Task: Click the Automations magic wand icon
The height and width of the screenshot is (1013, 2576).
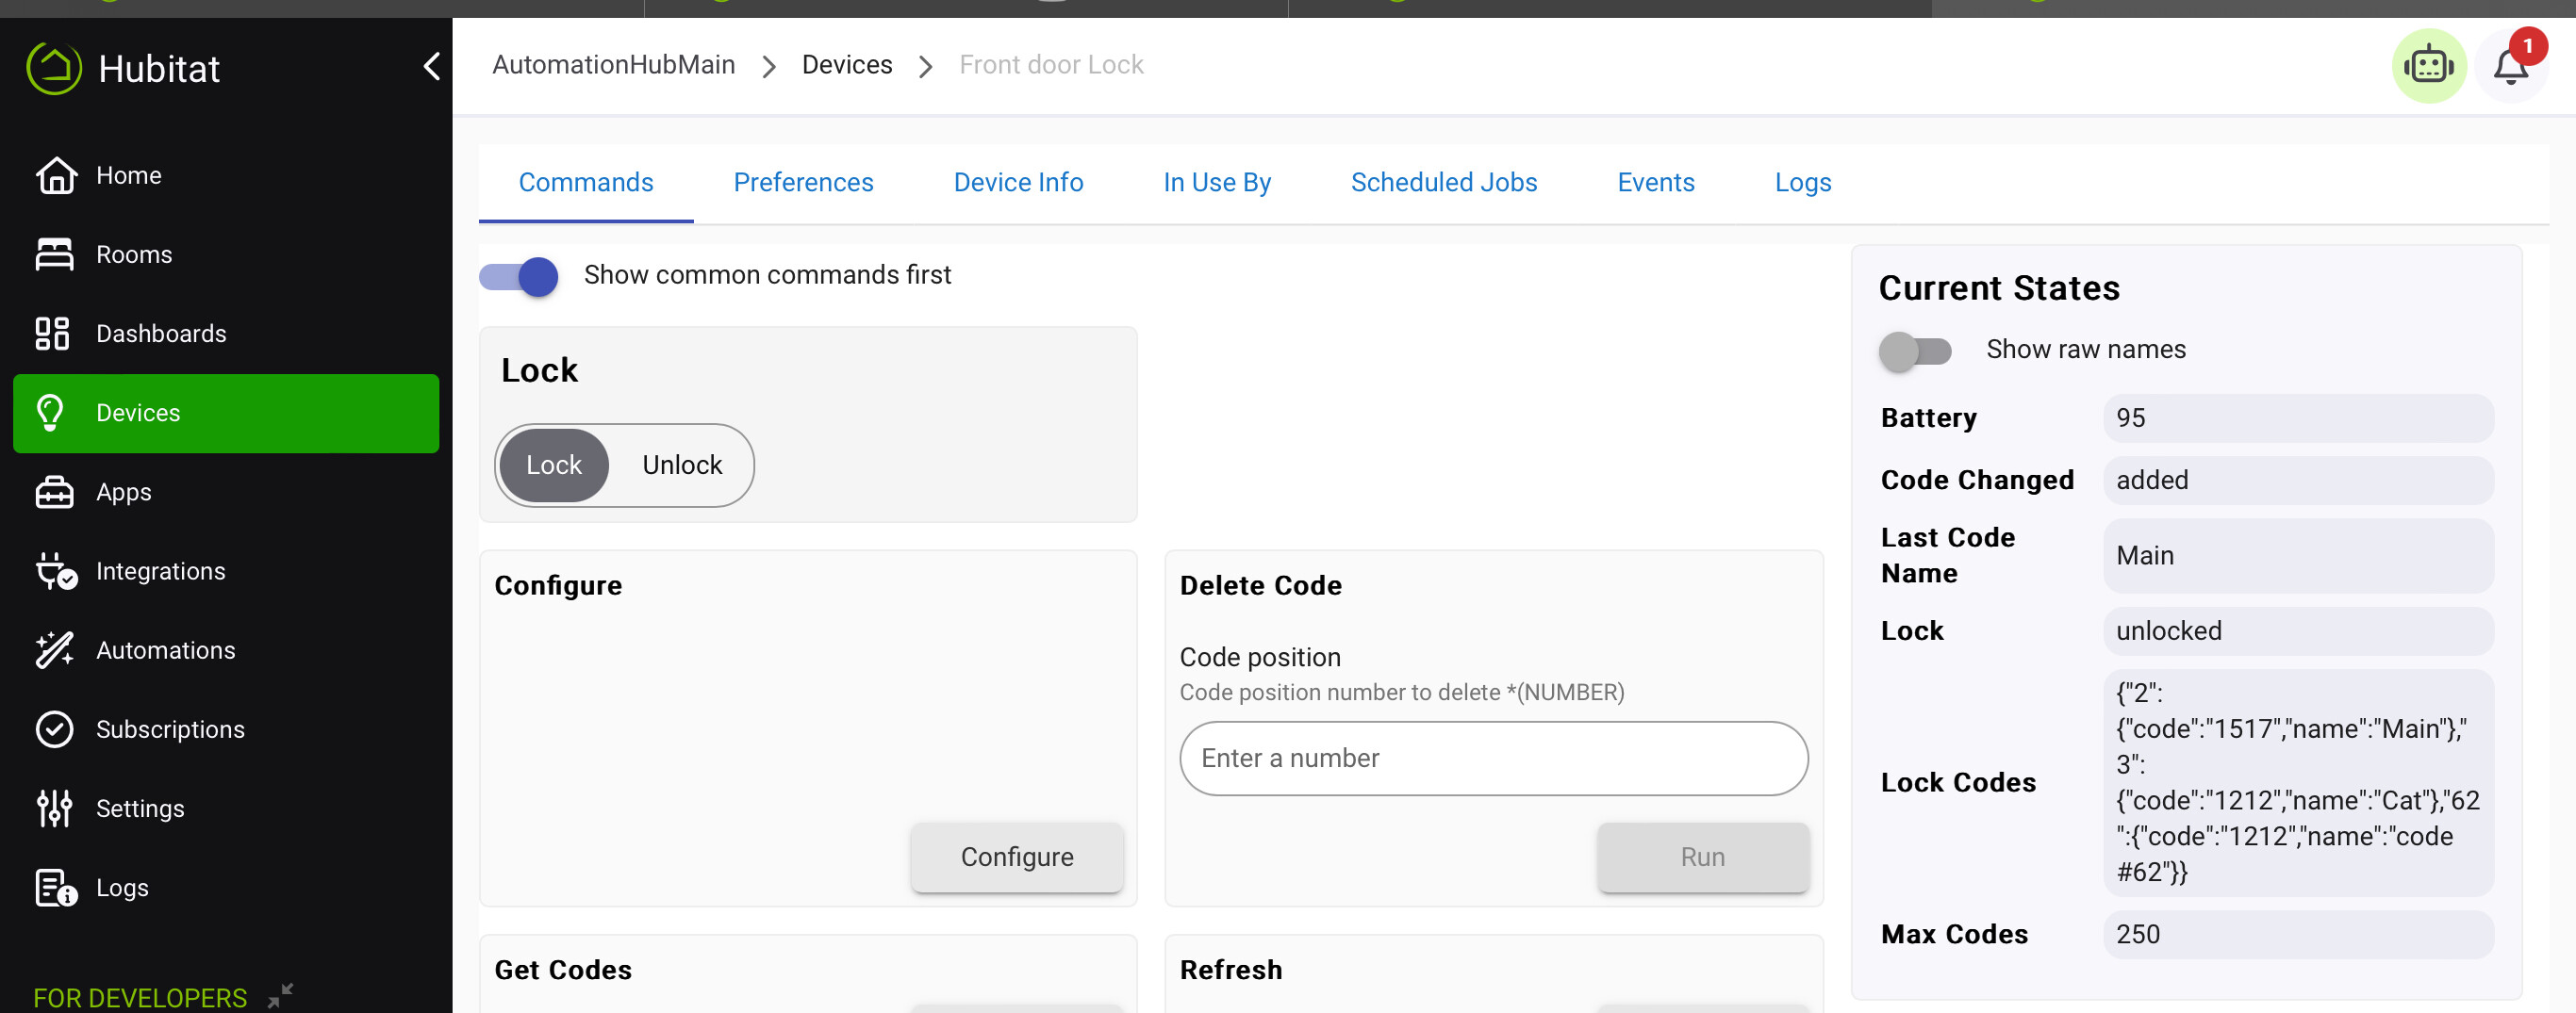Action: tap(54, 649)
